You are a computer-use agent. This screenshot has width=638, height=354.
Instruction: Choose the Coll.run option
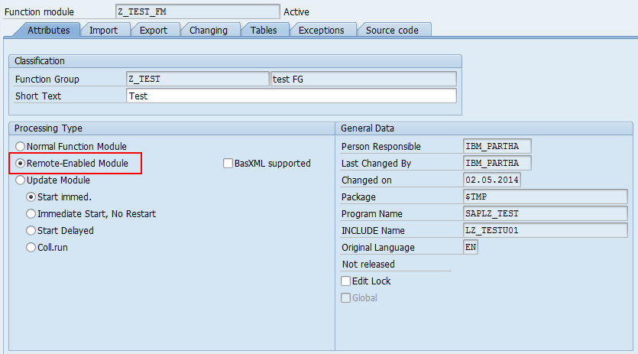(31, 247)
